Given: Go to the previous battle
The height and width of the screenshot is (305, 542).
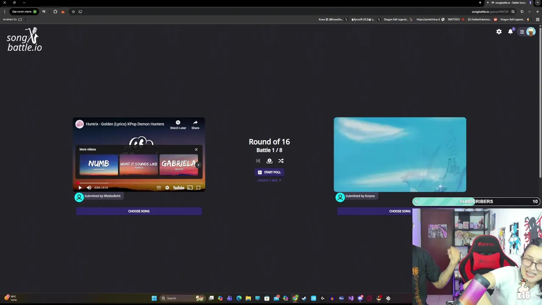Looking at the screenshot, I should point(258,161).
